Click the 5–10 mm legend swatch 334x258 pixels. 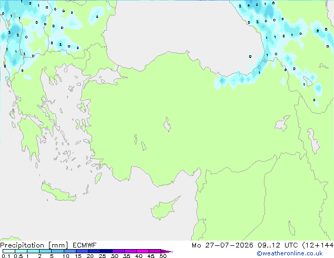[57, 251]
